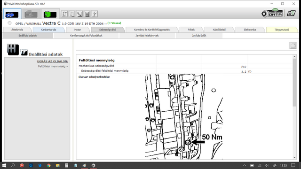Go back via the Vissza link

[x=114, y=23]
